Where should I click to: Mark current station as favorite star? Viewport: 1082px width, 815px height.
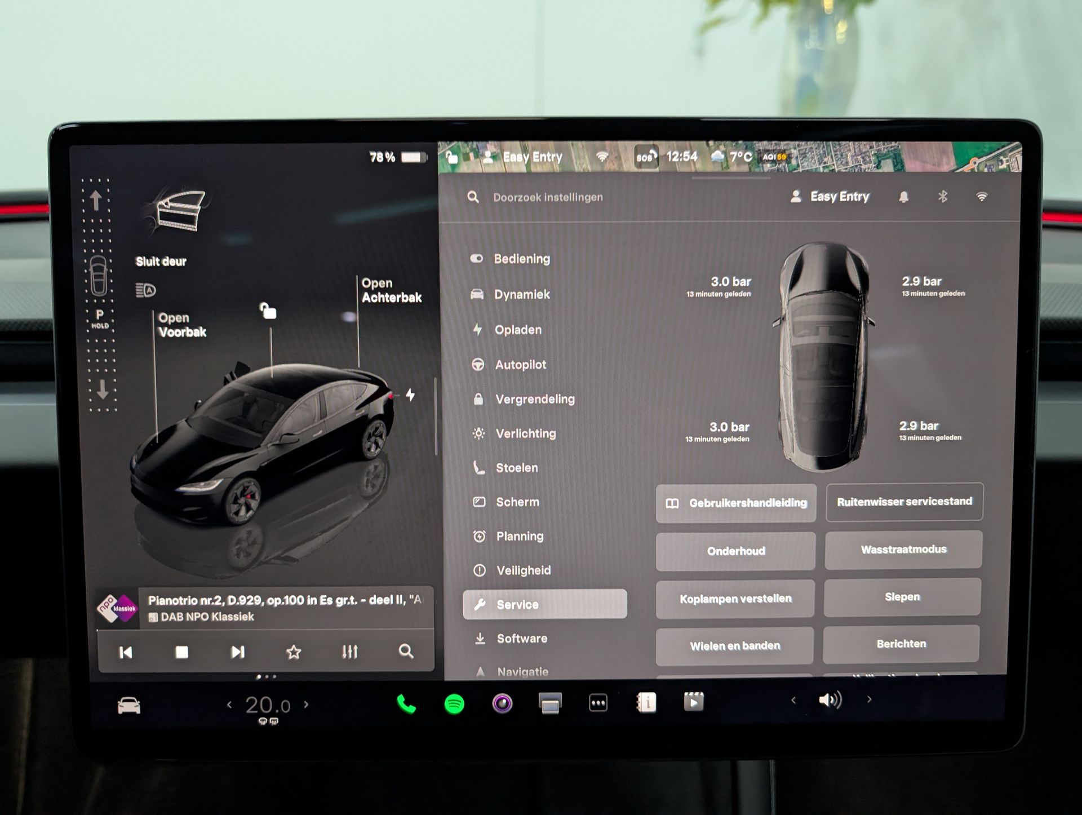click(294, 652)
